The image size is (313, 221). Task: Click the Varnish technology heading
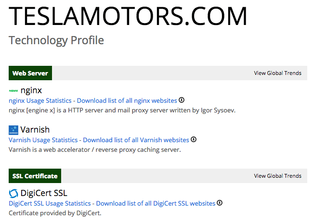tap(35, 130)
